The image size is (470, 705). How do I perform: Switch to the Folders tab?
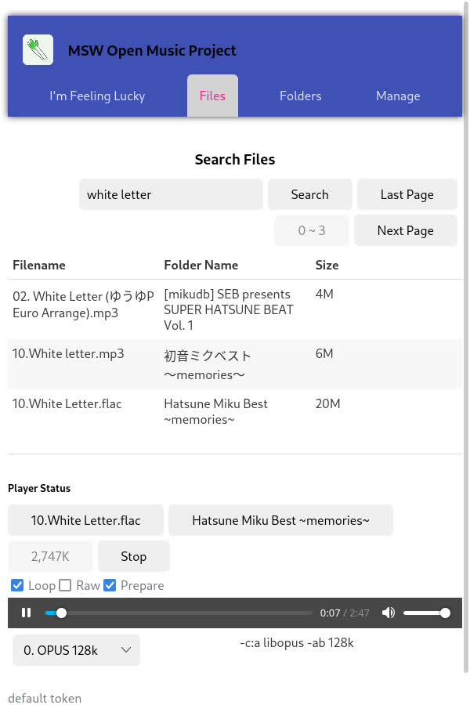tap(300, 96)
